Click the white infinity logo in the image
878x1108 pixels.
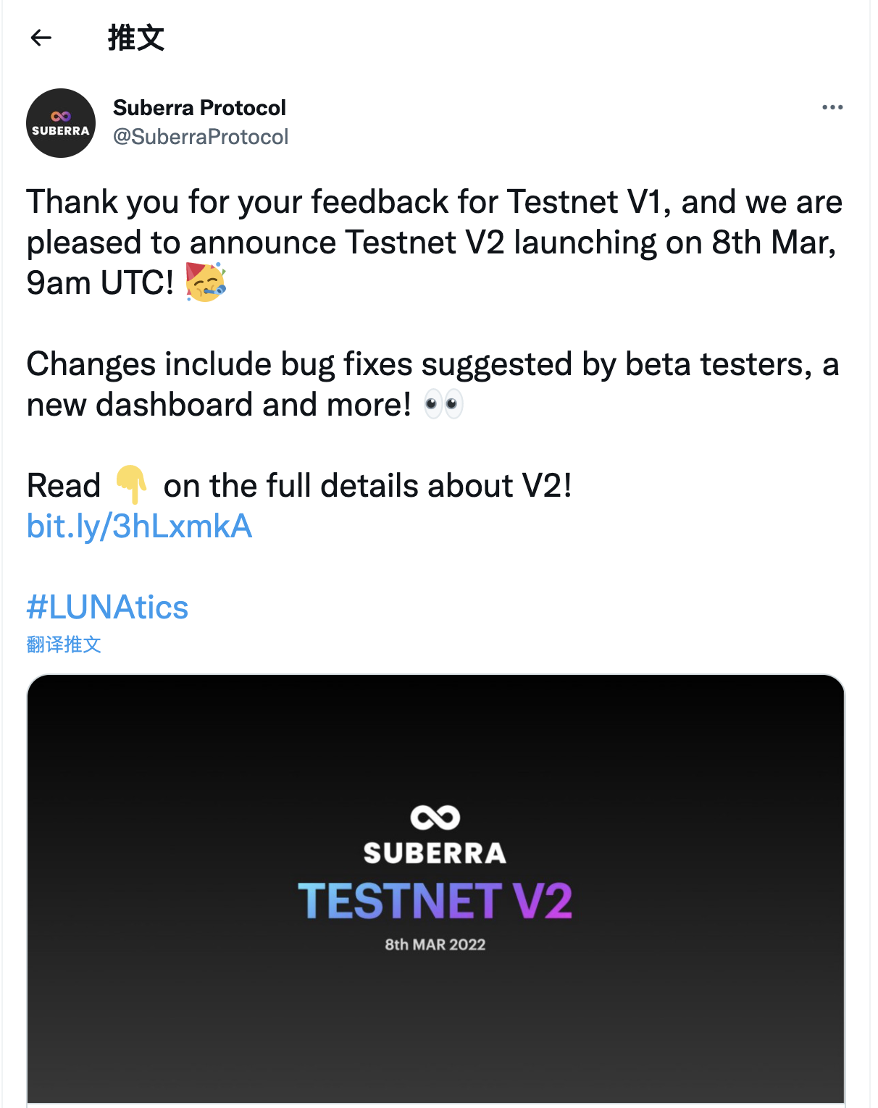point(435,818)
